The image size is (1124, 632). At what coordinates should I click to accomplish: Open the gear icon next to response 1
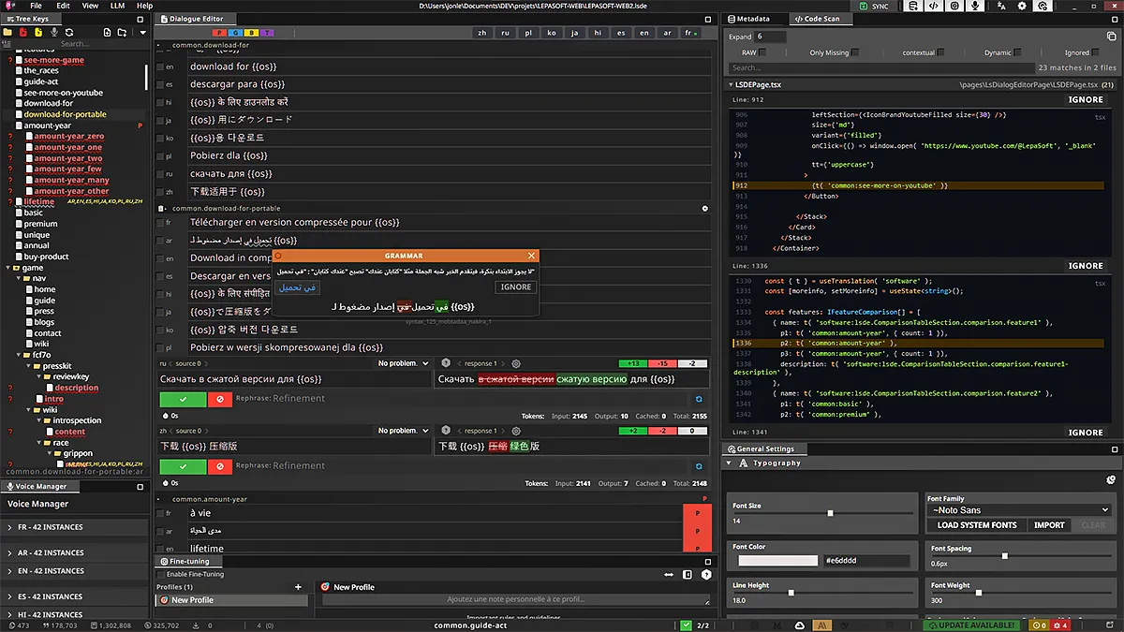coord(515,362)
